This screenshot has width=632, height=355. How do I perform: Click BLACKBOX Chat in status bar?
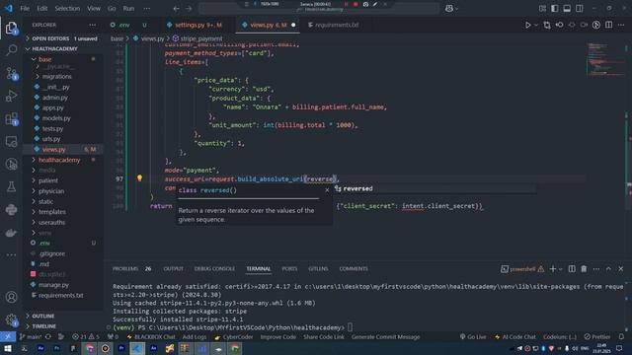(151, 336)
